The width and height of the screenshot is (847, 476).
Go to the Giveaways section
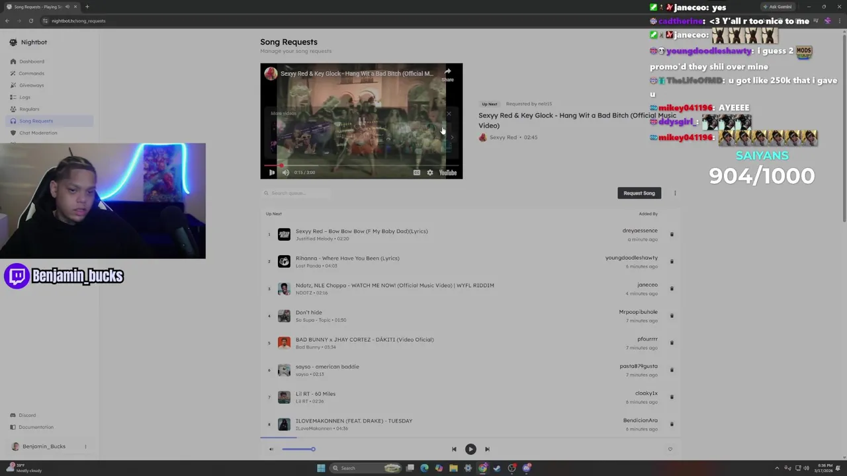(32, 85)
